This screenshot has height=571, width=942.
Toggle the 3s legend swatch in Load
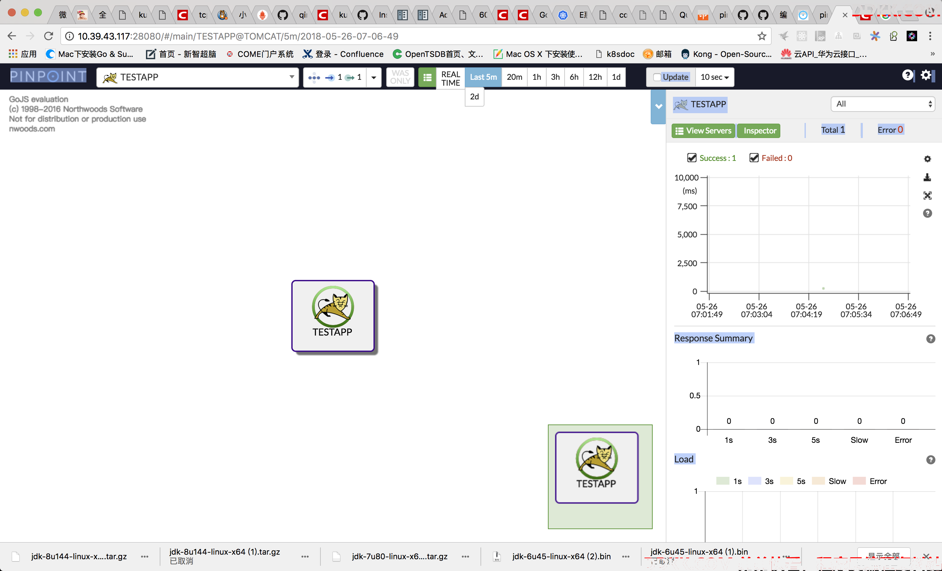pyautogui.click(x=754, y=481)
